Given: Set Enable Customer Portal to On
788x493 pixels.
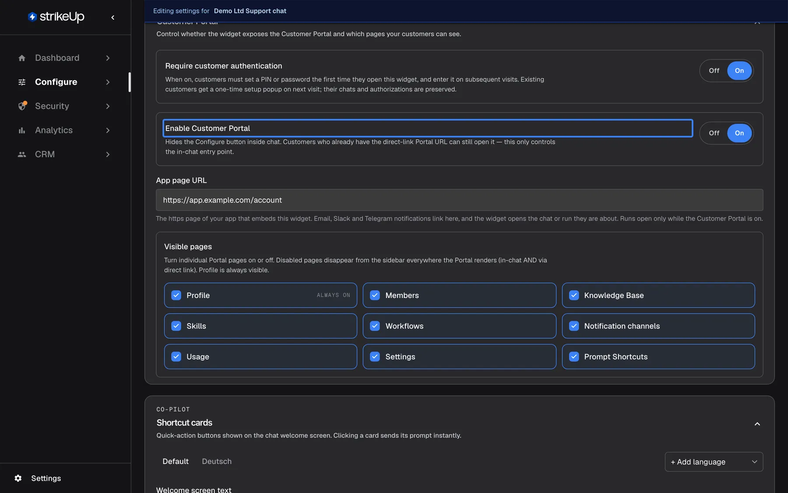Looking at the screenshot, I should point(739,133).
